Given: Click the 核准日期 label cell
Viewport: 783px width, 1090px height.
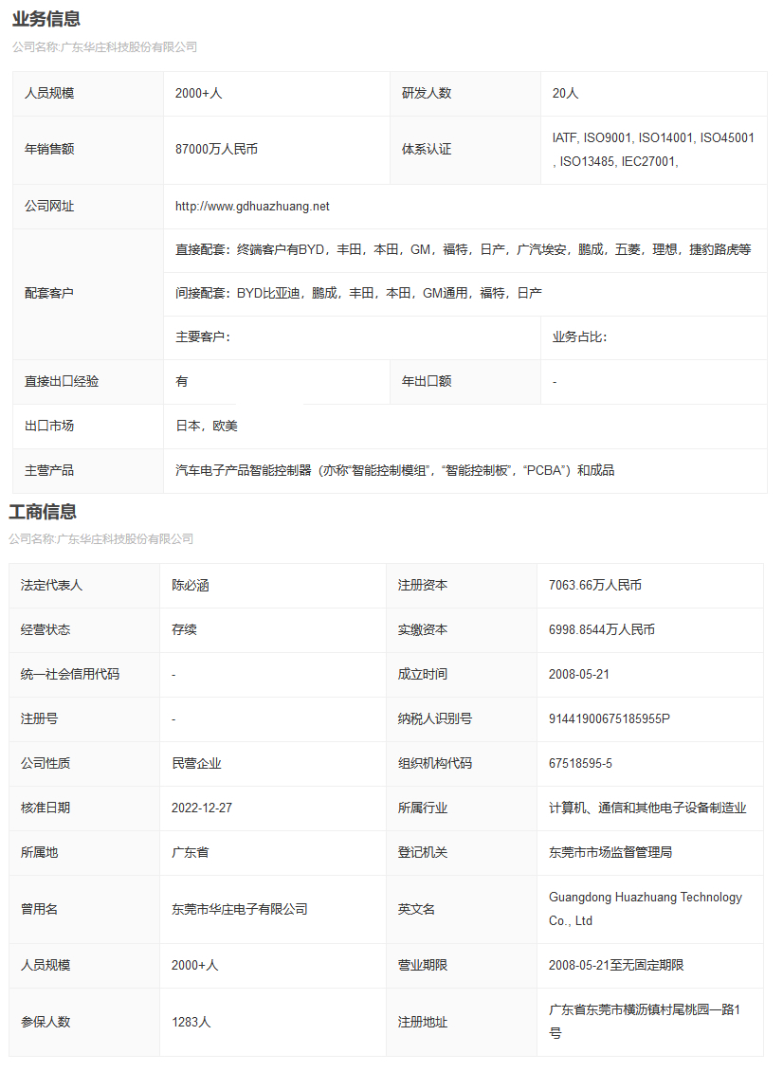Looking at the screenshot, I should click(84, 808).
